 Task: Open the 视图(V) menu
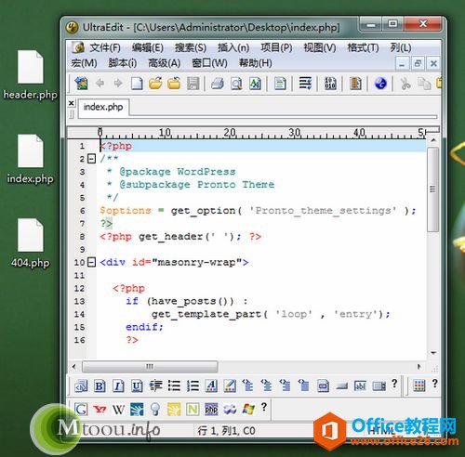pos(320,48)
